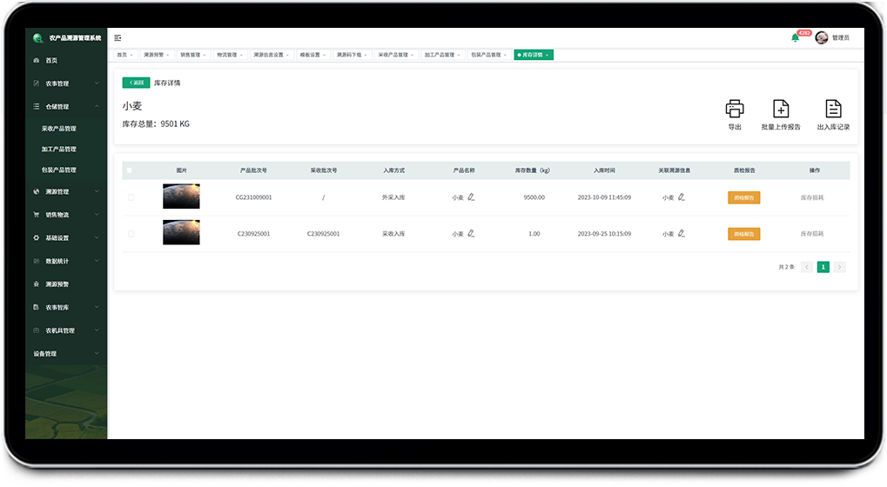
Task: Click the 销售物流 cart icon in sidebar
Action: [37, 215]
